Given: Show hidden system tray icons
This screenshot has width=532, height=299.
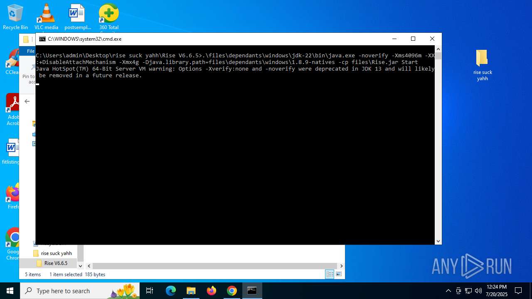Looking at the screenshot, I should tap(448, 291).
